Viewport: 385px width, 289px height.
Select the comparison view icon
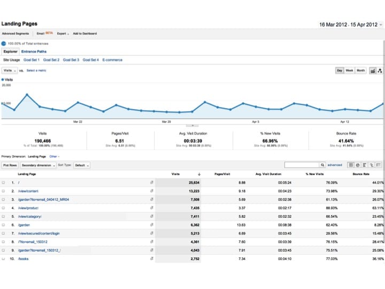[x=372, y=165]
